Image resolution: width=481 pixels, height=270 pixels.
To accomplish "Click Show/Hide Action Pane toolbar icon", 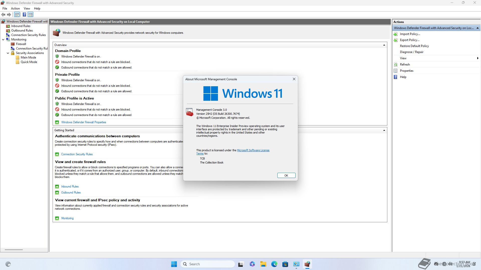I will coord(31,14).
